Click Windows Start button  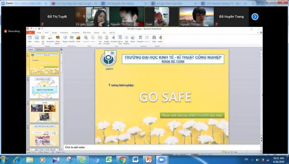tap(4, 160)
